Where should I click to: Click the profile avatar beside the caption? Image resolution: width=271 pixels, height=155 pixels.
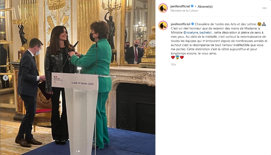point(163,25)
